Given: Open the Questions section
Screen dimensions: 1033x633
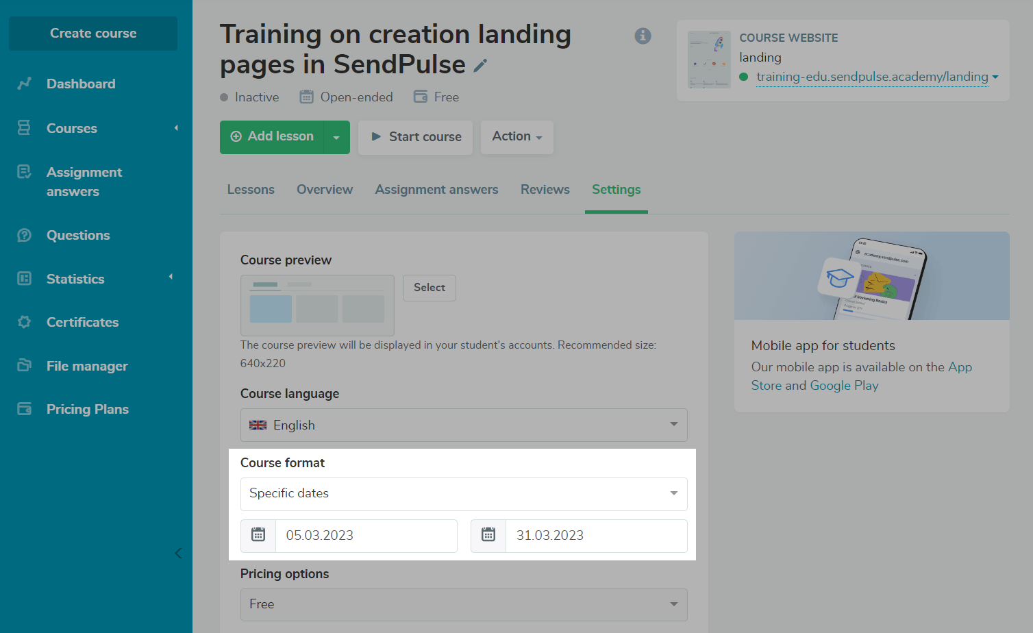Looking at the screenshot, I should pyautogui.click(x=78, y=236).
